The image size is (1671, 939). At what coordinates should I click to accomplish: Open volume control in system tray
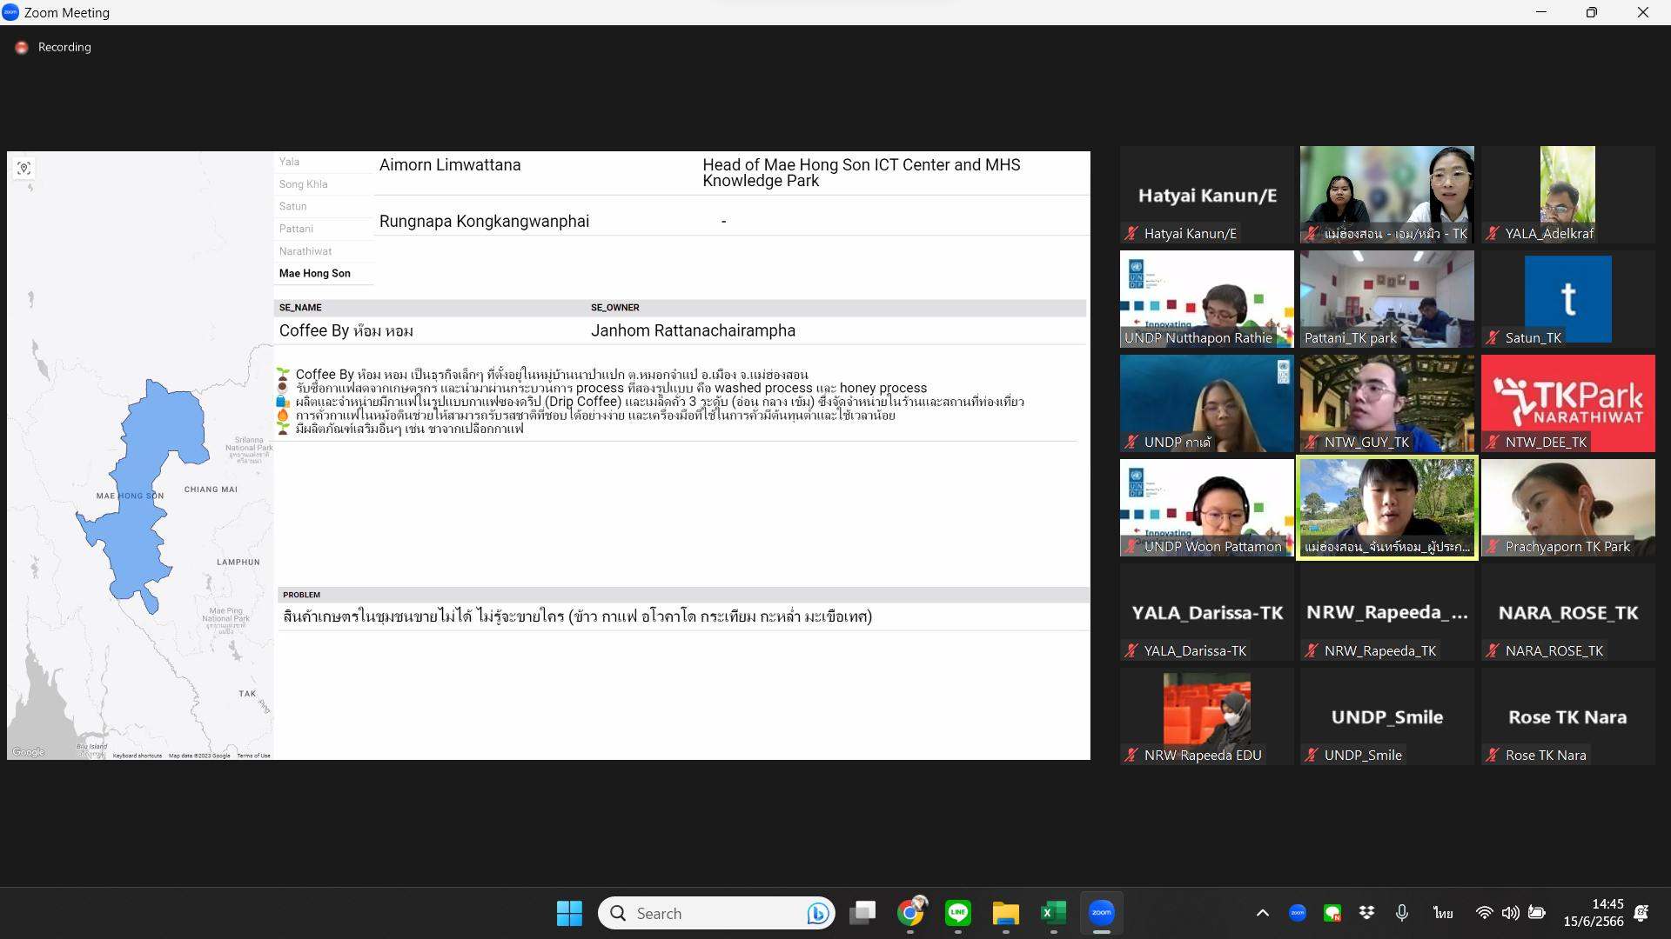[x=1510, y=913]
